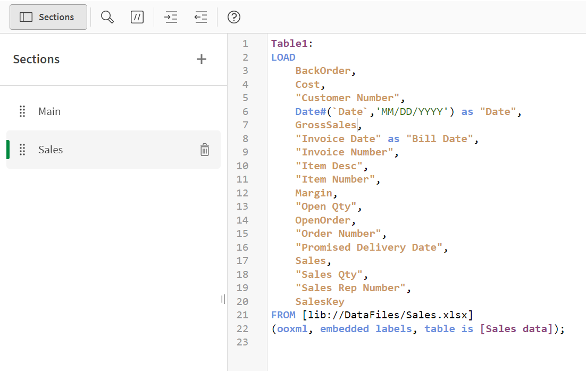Select the Main section

coord(113,111)
